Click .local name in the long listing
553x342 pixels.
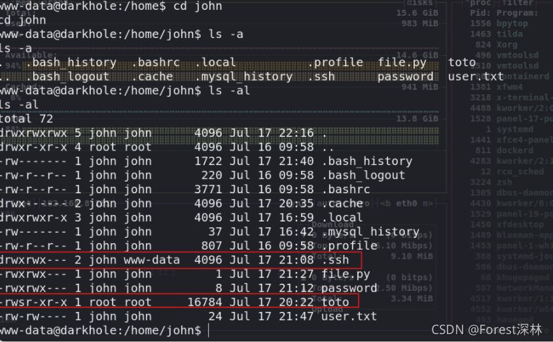[x=342, y=218]
